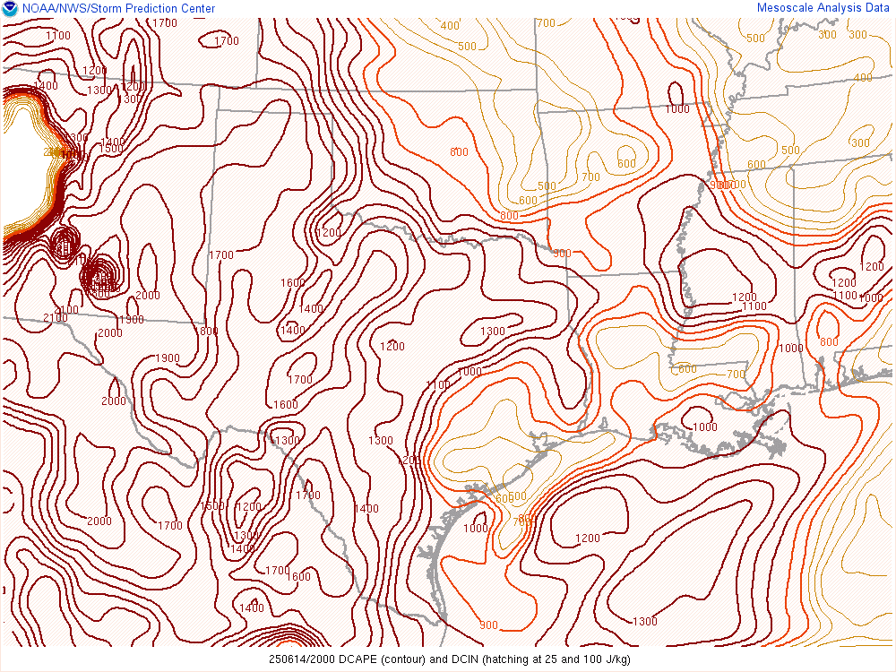The image size is (896, 672).
Task: Click the 1500 contour label in northern Mexico
Action: click(x=212, y=506)
